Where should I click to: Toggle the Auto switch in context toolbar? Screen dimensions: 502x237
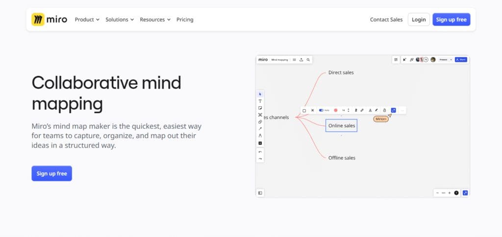click(x=322, y=110)
